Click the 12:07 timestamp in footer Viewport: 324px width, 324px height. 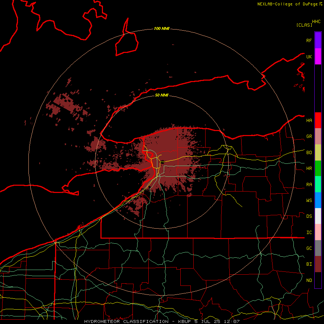point(233,321)
